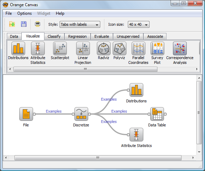Switch to the Regression tab
Image resolution: width=205 pixels, height=171 pixels.
(x=78, y=36)
